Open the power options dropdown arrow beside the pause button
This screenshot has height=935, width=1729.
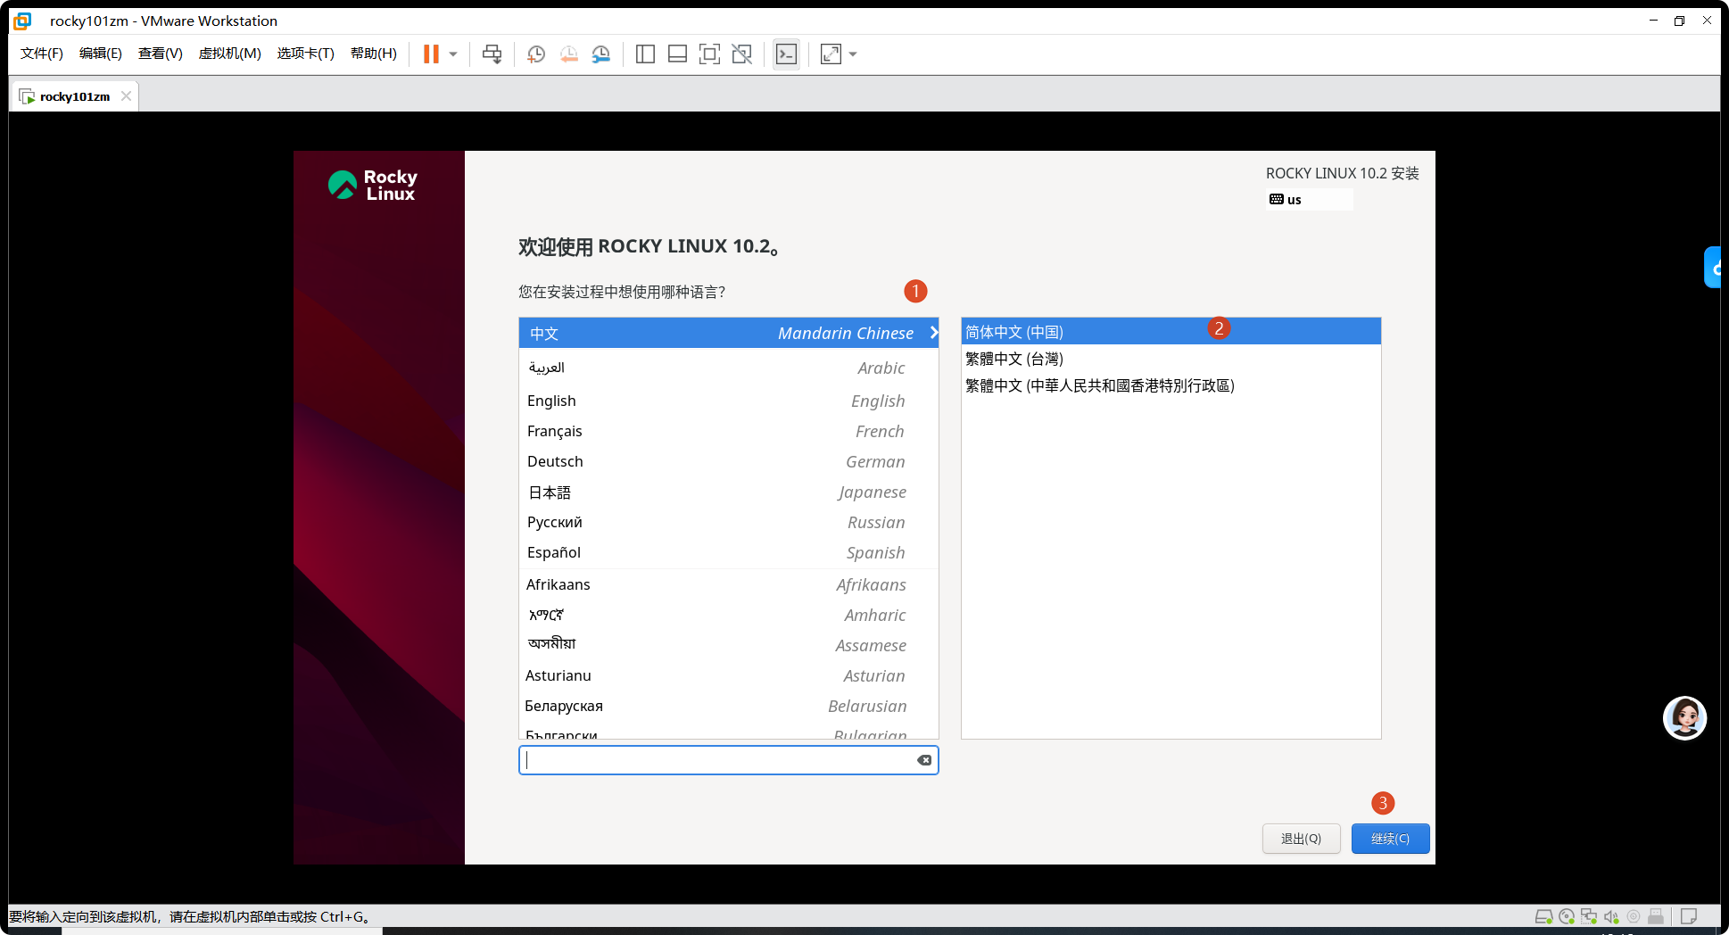(453, 54)
